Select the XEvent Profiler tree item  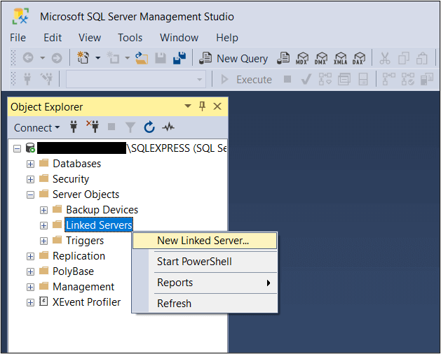click(86, 302)
